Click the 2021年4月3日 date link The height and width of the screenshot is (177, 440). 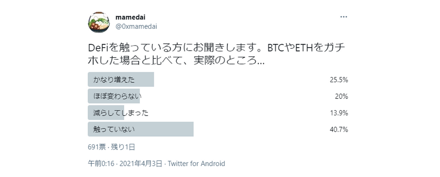click(x=141, y=164)
